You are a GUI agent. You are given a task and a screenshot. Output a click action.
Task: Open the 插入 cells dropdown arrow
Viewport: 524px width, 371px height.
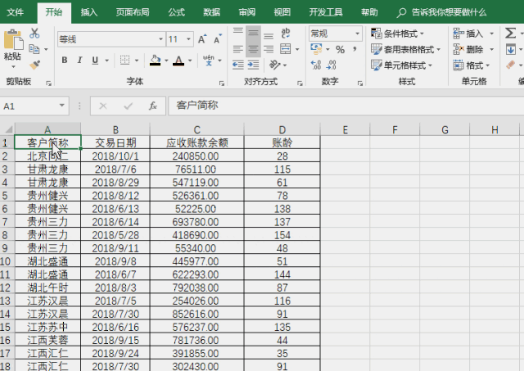[491, 34]
